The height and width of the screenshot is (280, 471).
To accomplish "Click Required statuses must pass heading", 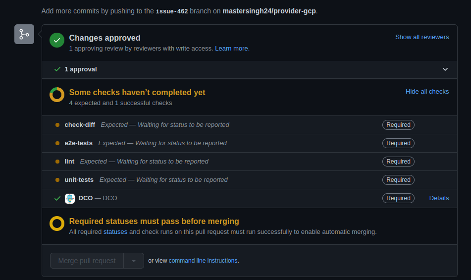I will (154, 221).
